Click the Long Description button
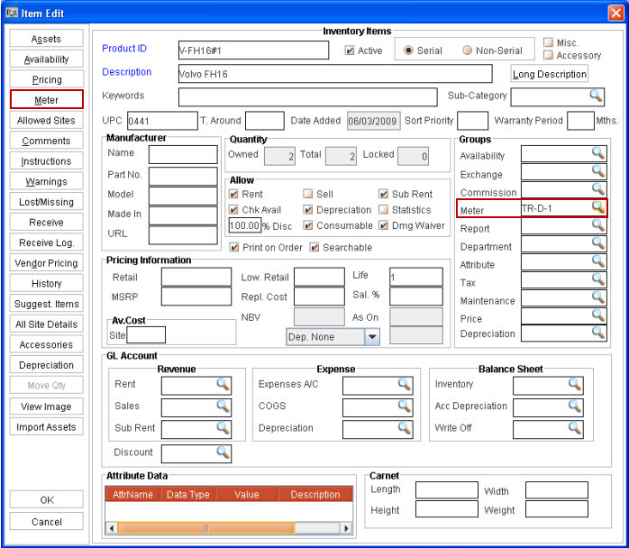629x548 pixels. [x=548, y=73]
